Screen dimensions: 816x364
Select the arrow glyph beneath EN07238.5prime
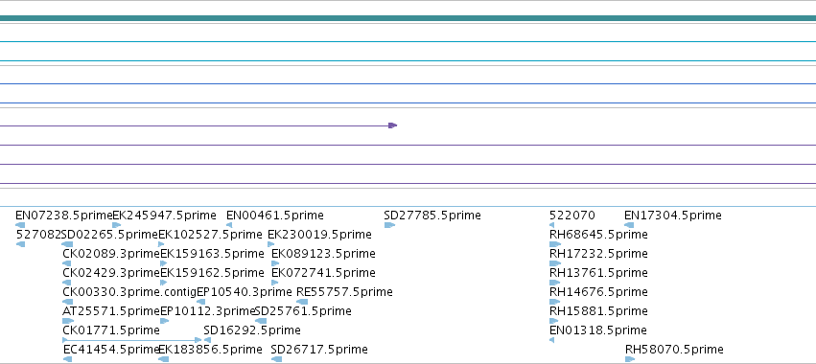[20, 225]
